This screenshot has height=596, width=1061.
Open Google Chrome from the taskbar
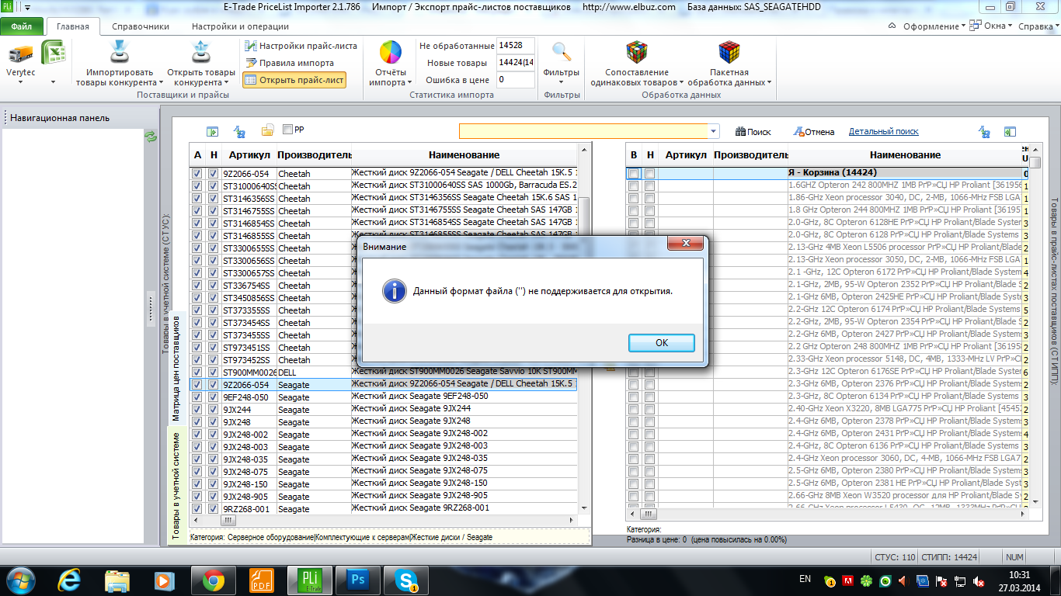[x=214, y=579]
